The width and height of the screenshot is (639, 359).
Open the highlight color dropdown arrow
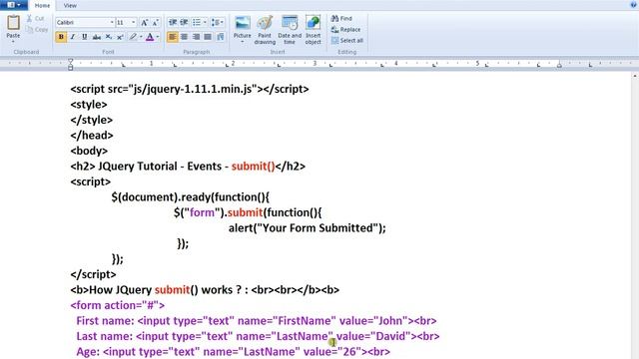[x=141, y=37]
